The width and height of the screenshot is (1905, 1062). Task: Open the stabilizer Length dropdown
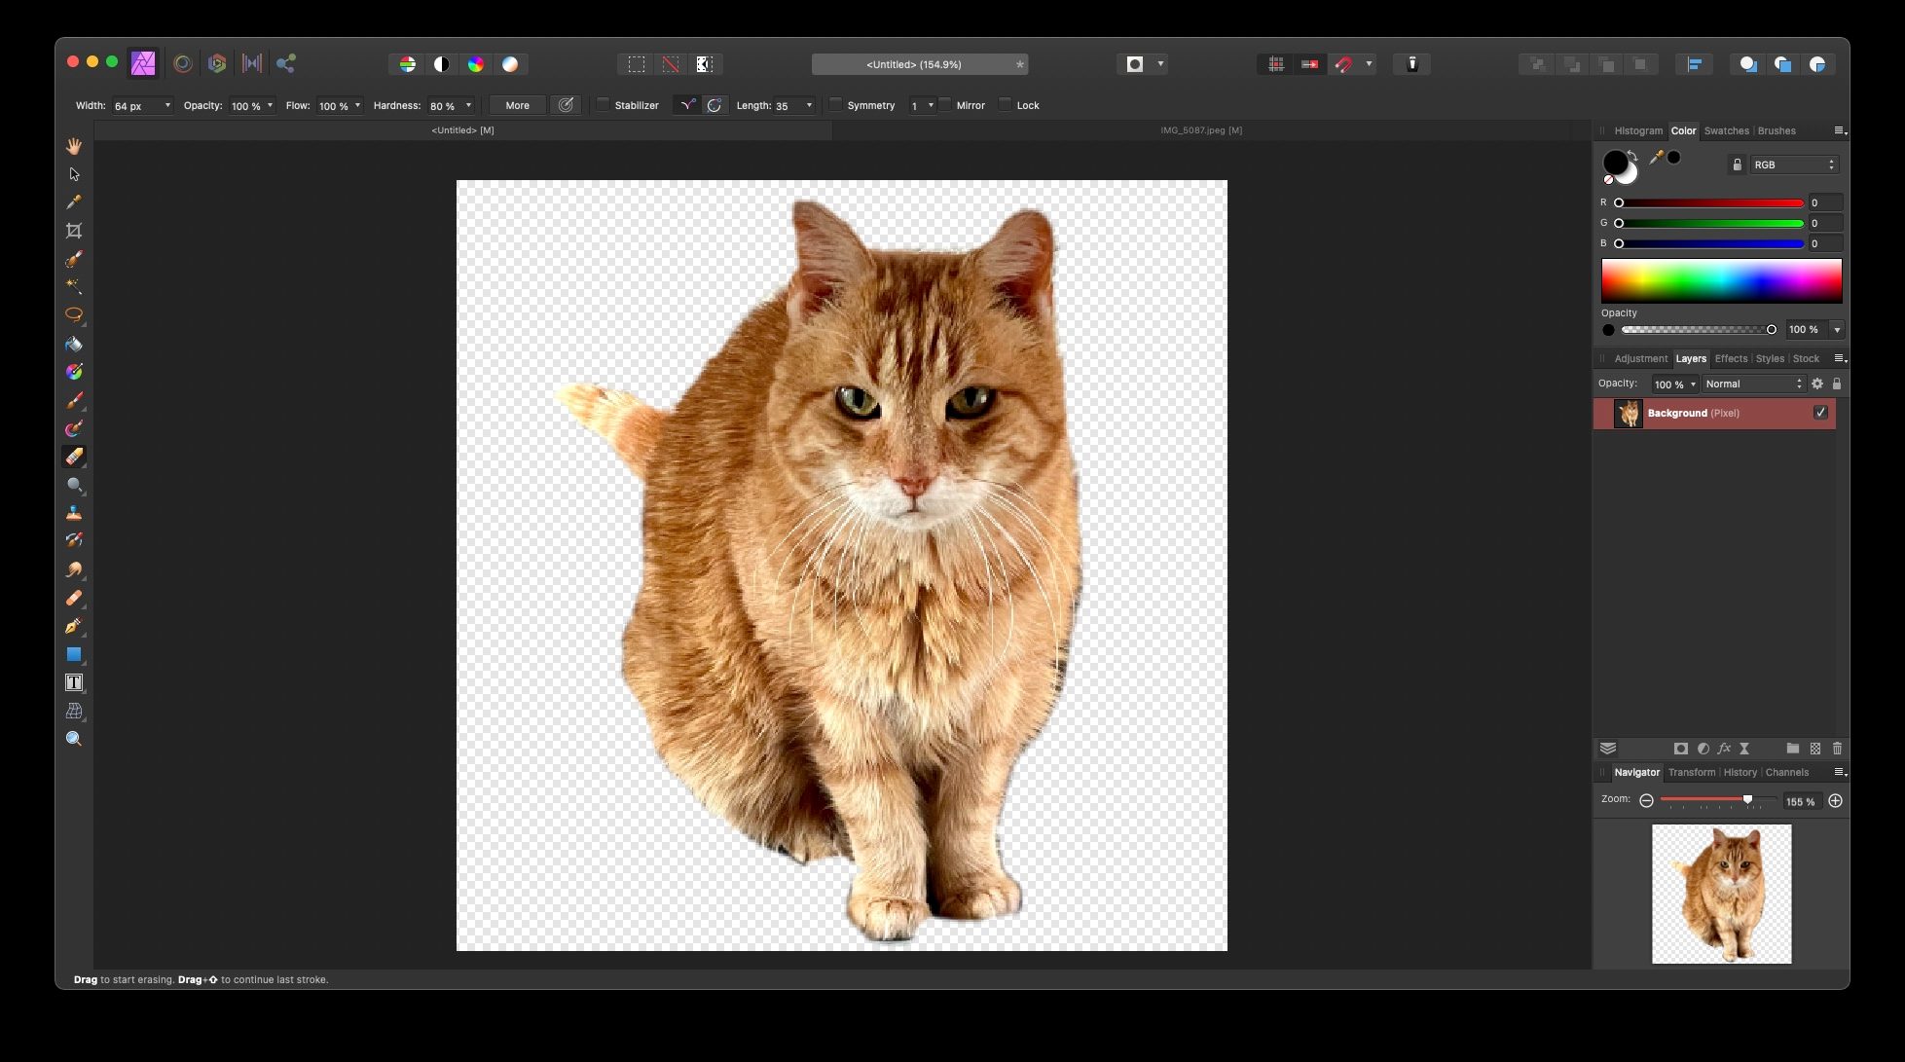click(x=809, y=105)
